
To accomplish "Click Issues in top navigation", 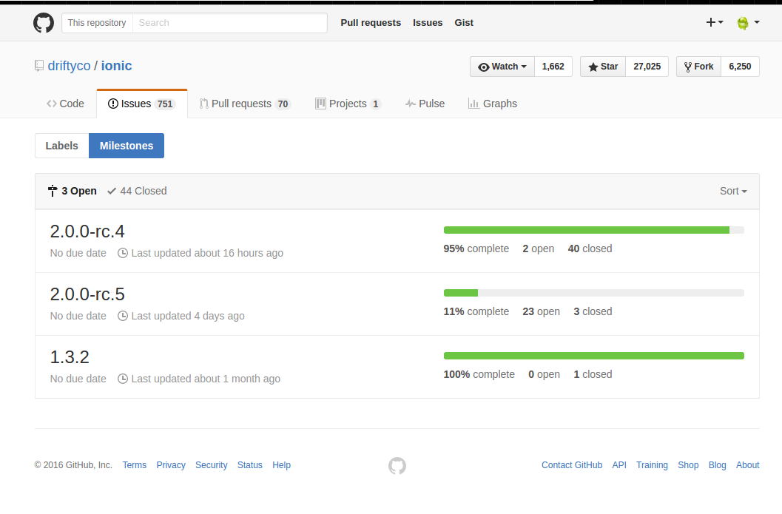I will point(428,23).
